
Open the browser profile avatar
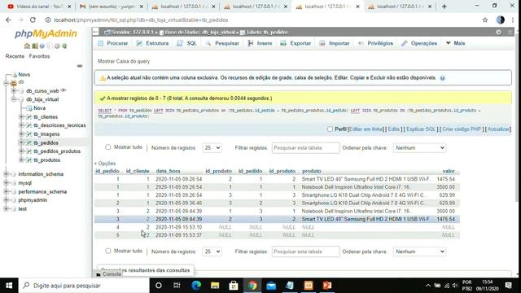pyautogui.click(x=501, y=20)
